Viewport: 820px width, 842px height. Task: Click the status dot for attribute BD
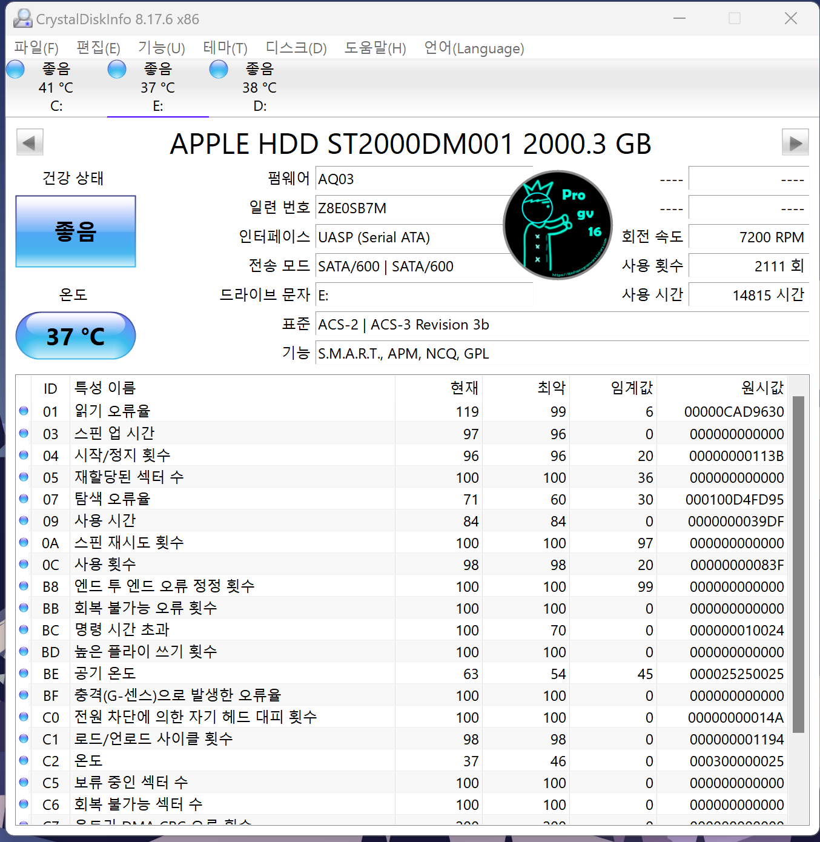[x=24, y=651]
